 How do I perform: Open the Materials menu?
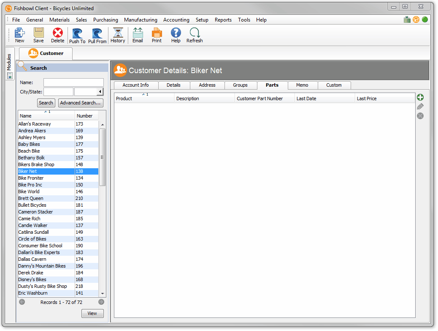coord(59,20)
